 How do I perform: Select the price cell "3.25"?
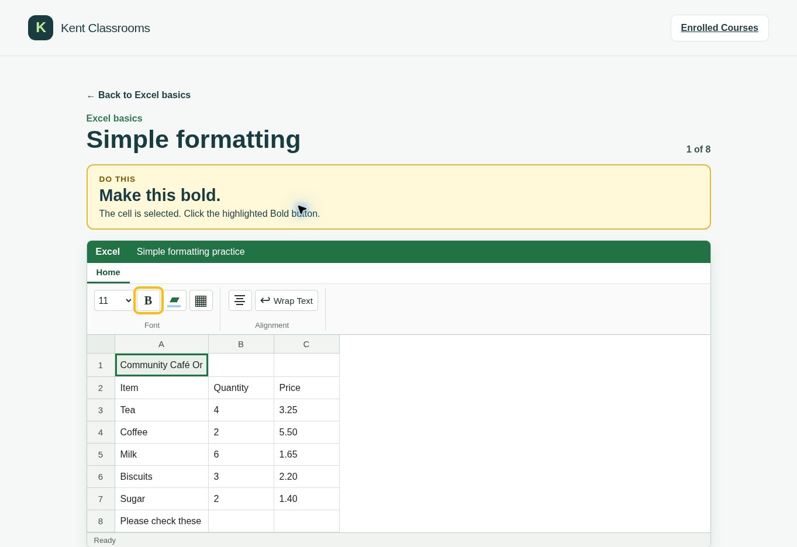click(x=306, y=410)
